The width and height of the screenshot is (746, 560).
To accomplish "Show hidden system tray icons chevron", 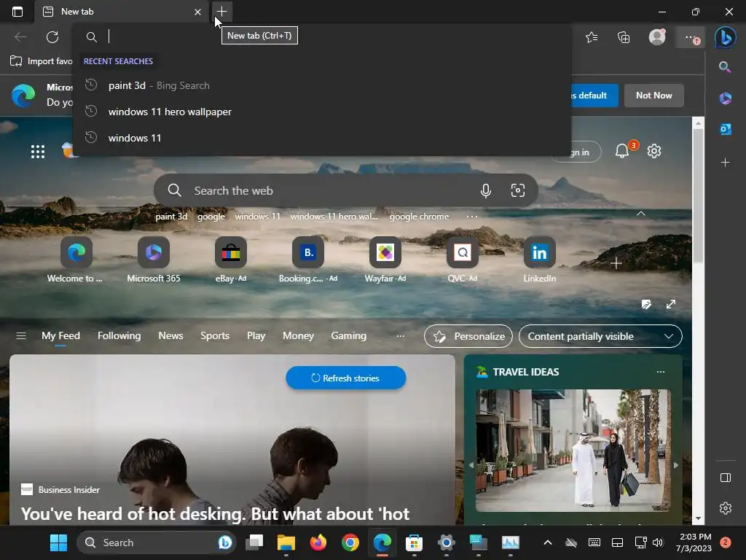I will (548, 542).
